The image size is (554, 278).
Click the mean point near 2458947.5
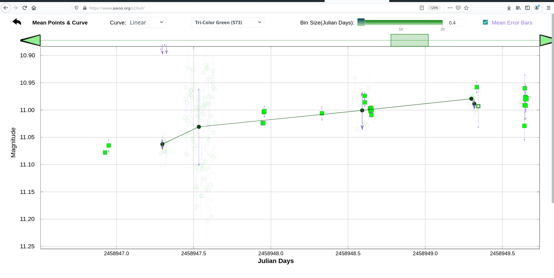199,127
